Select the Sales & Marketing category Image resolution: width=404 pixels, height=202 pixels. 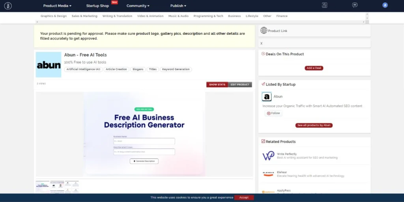[84, 16]
